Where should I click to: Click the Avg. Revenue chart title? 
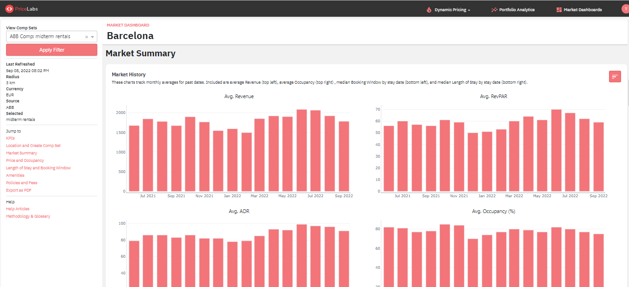[239, 96]
